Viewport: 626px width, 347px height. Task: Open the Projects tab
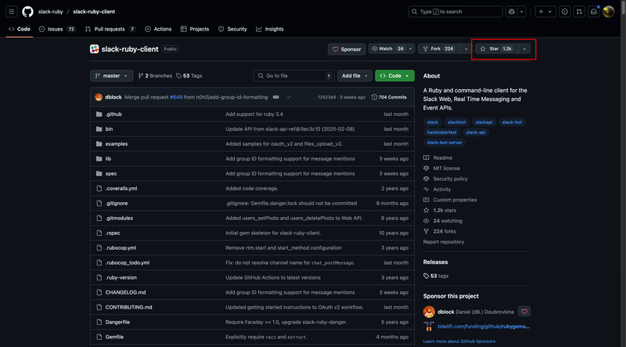coord(195,29)
